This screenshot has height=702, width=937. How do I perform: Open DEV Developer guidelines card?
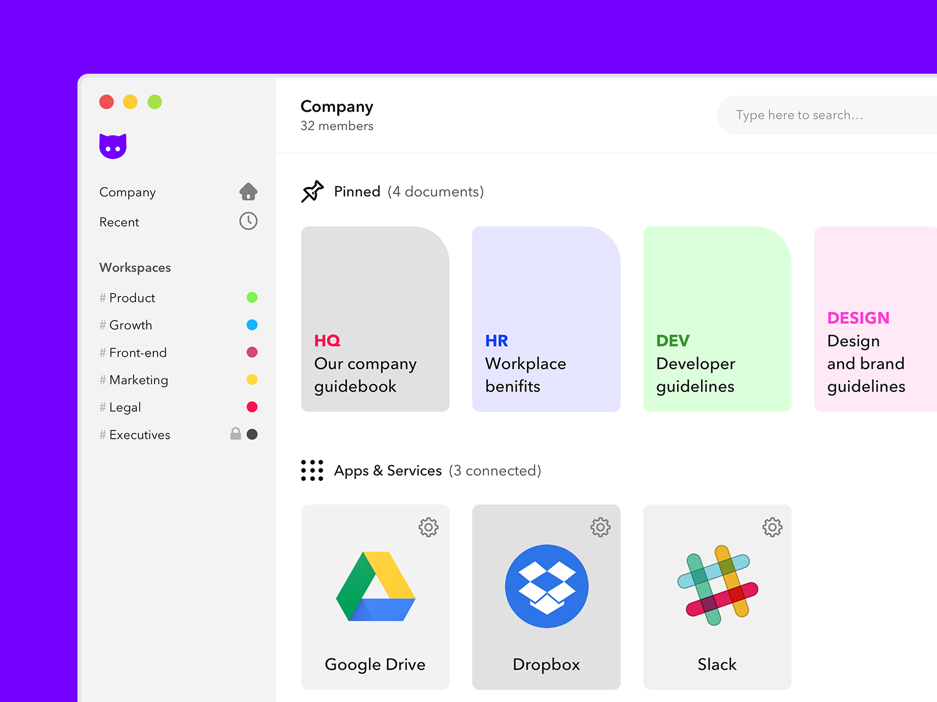point(717,319)
